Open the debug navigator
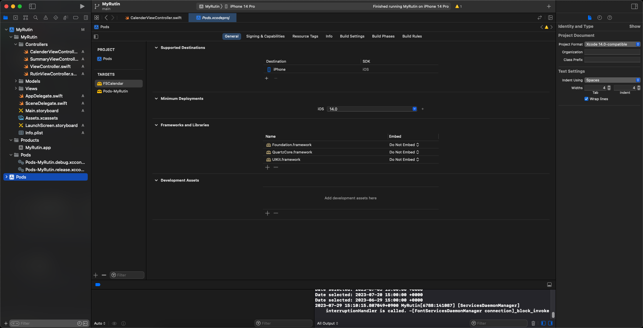 [x=66, y=18]
